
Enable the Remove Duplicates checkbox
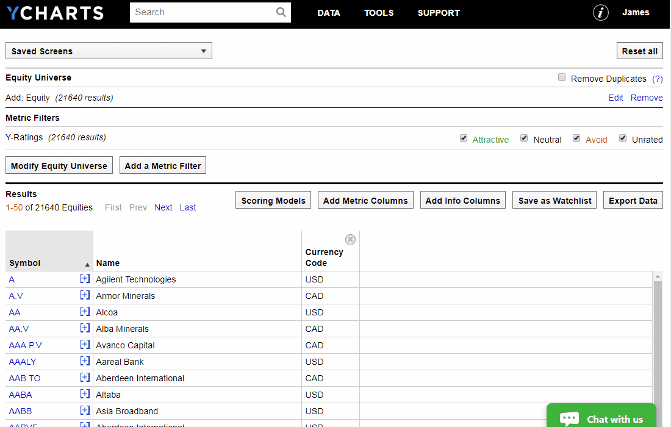562,77
